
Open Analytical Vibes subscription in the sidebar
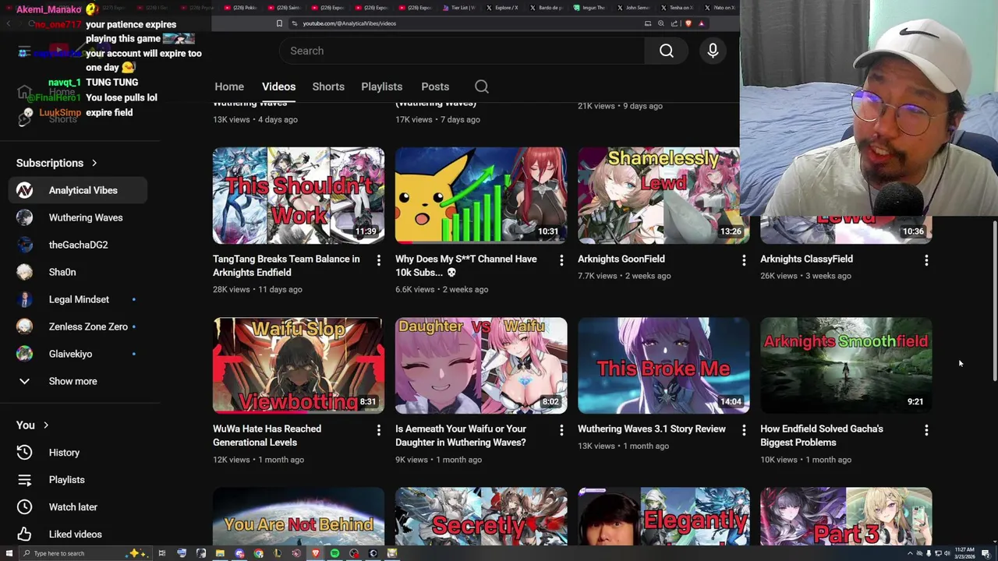click(78, 190)
